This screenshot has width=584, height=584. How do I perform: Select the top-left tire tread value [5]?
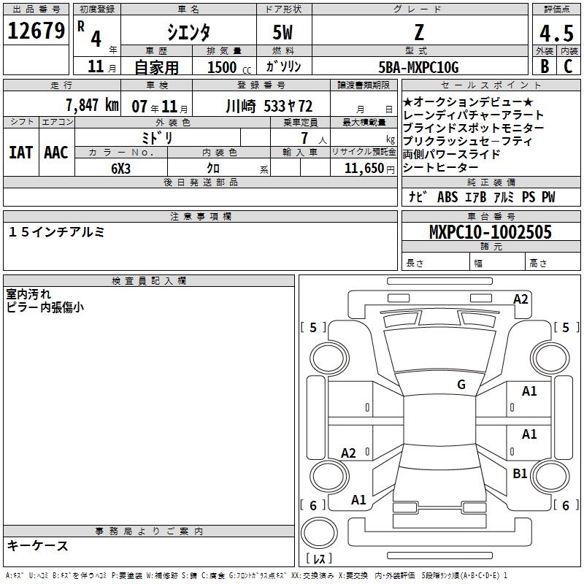coord(313,328)
